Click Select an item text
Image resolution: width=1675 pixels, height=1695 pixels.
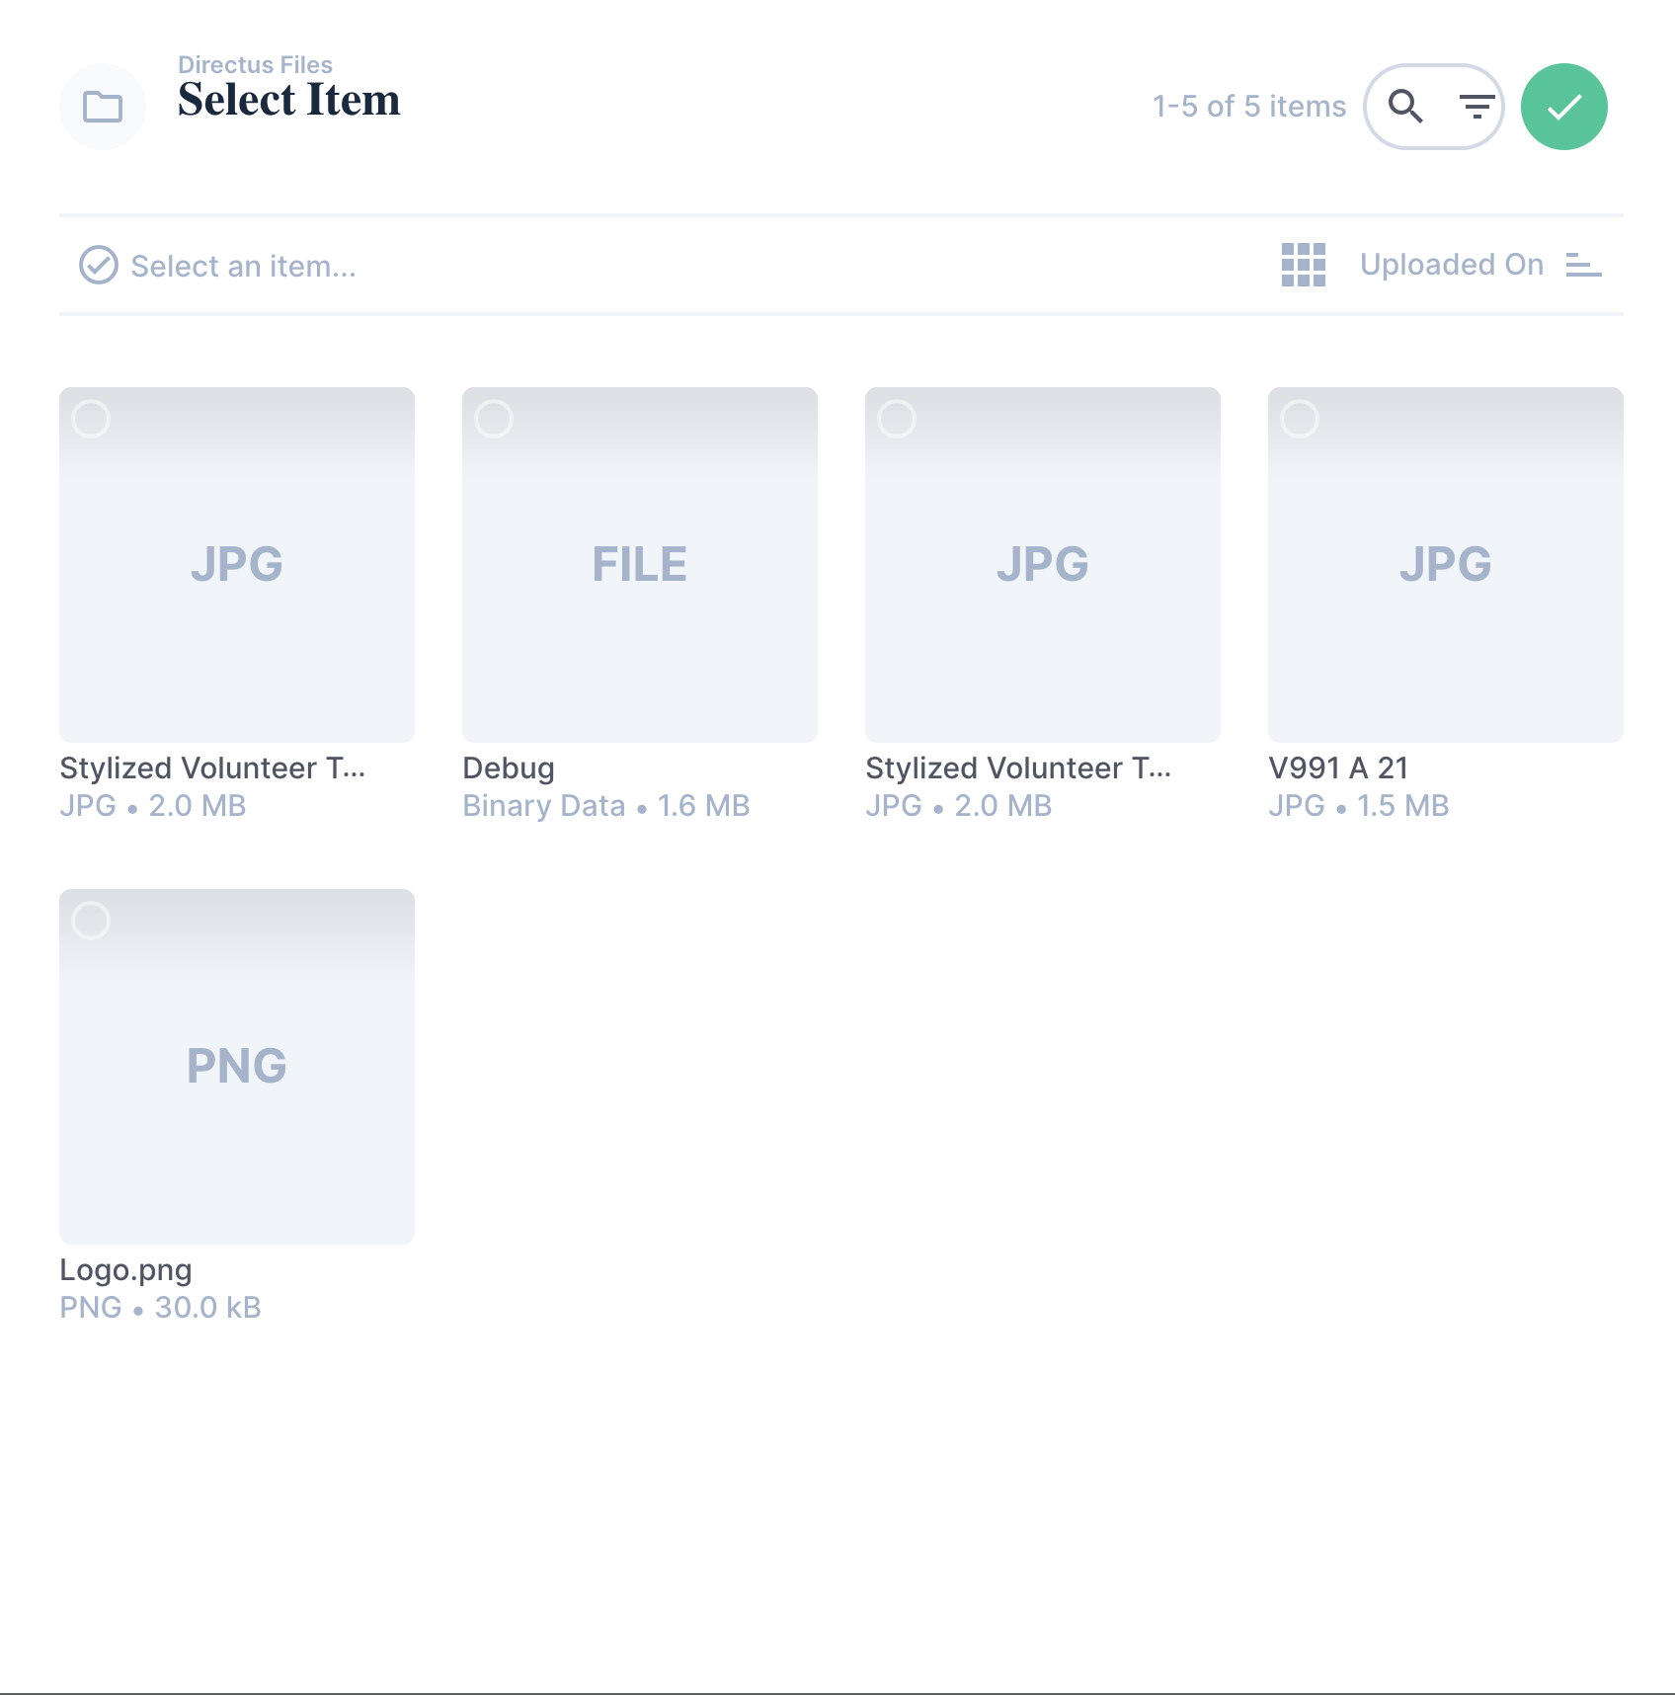(243, 265)
